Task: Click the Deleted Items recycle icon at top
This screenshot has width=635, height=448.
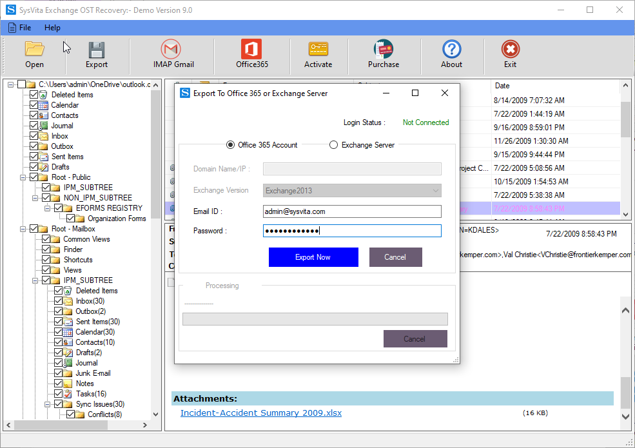Action: (43, 95)
